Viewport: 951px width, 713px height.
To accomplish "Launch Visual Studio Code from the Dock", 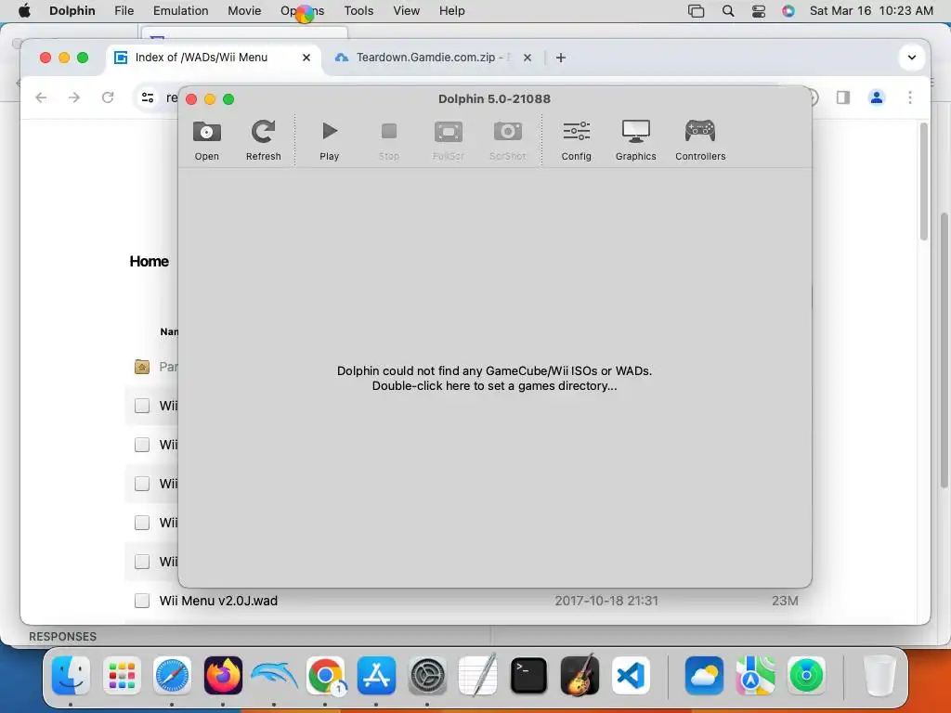I will click(x=631, y=676).
